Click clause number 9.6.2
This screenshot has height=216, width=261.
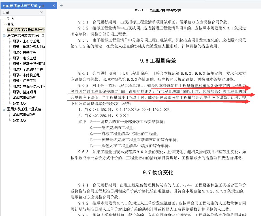click(x=83, y=86)
